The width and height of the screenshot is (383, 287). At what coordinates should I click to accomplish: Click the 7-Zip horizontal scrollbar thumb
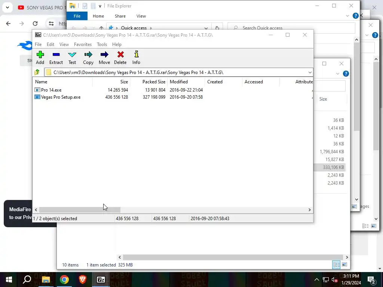[x=80, y=210]
